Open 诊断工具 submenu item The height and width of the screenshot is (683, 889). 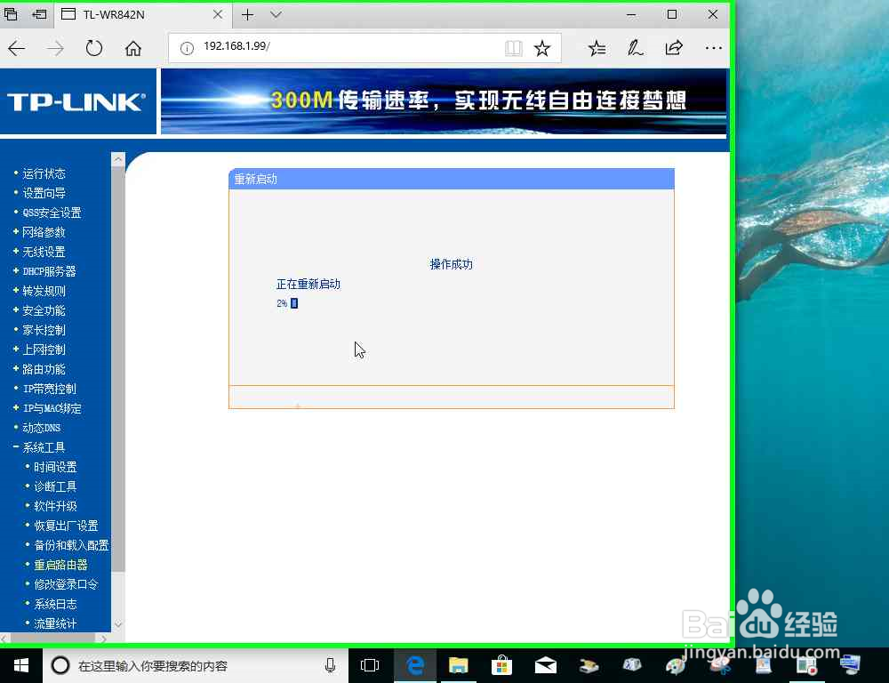tap(55, 486)
